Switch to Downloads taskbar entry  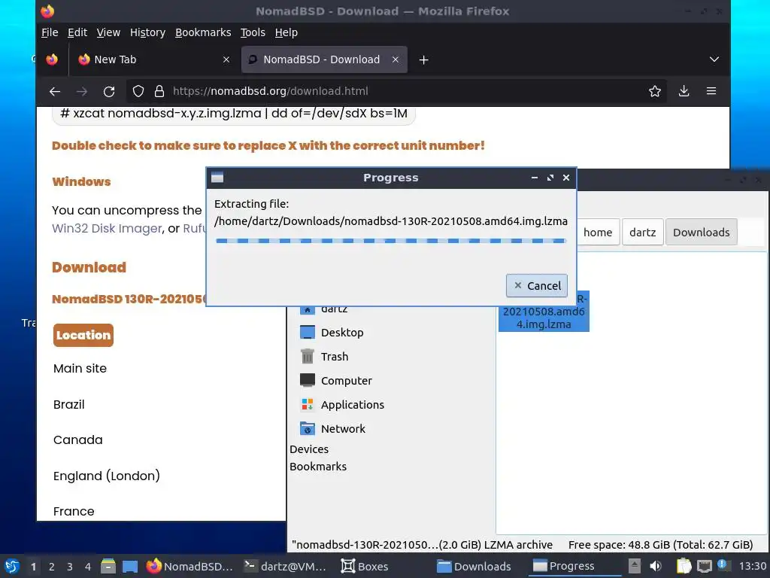point(474,566)
